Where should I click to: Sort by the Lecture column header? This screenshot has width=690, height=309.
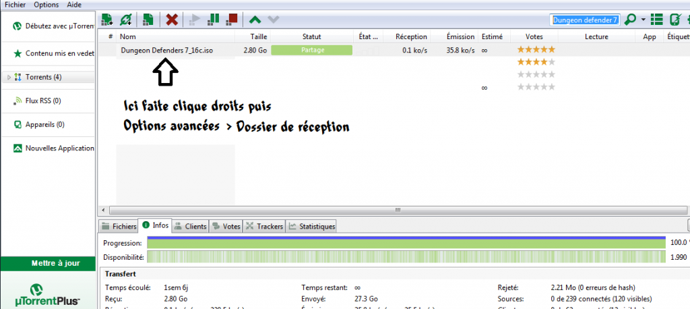[597, 36]
